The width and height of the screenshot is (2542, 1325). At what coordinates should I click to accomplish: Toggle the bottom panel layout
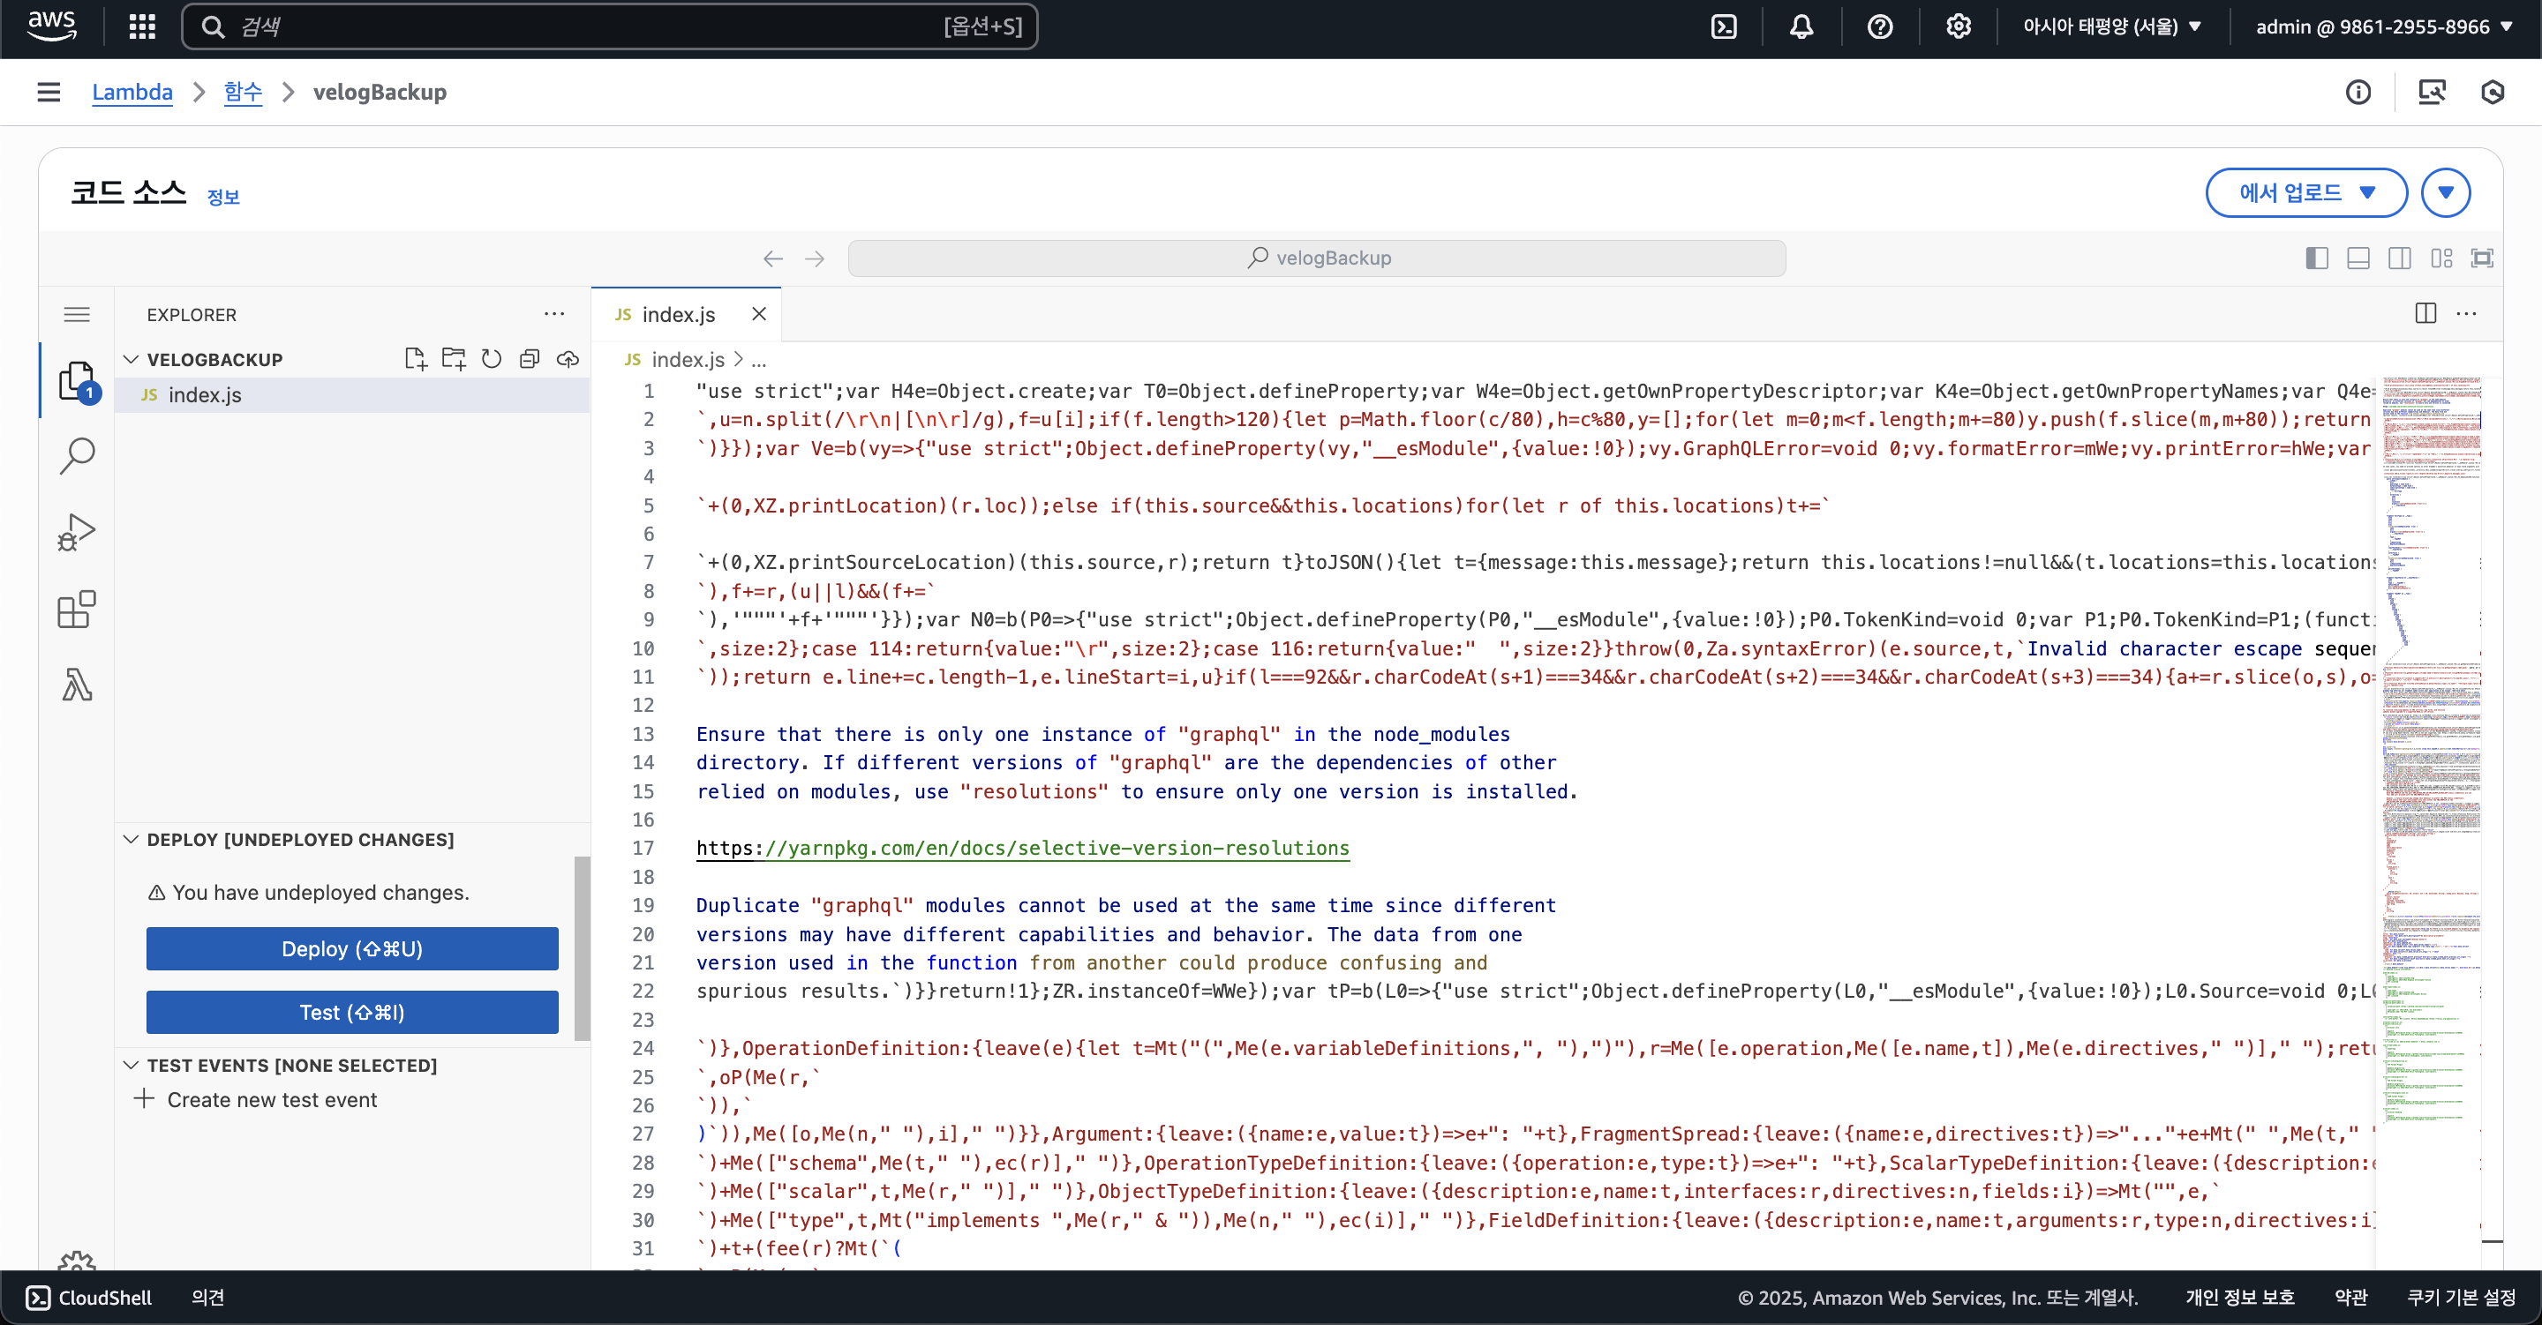2358,258
